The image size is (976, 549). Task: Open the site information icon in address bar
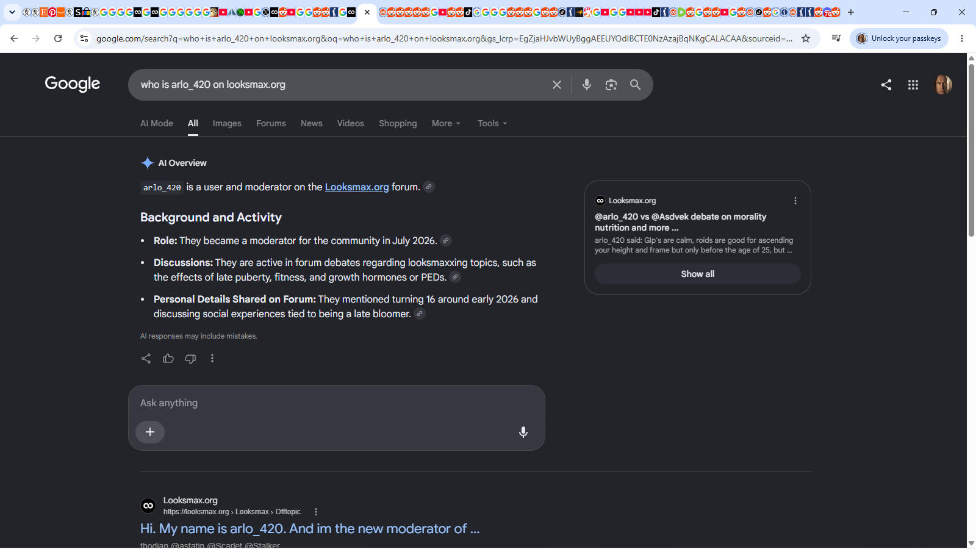(x=84, y=38)
